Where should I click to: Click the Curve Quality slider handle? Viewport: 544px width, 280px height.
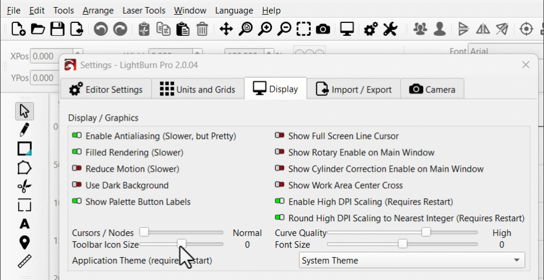426,232
